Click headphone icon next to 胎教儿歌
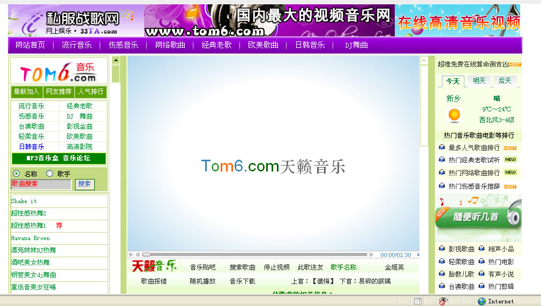 coord(441,274)
